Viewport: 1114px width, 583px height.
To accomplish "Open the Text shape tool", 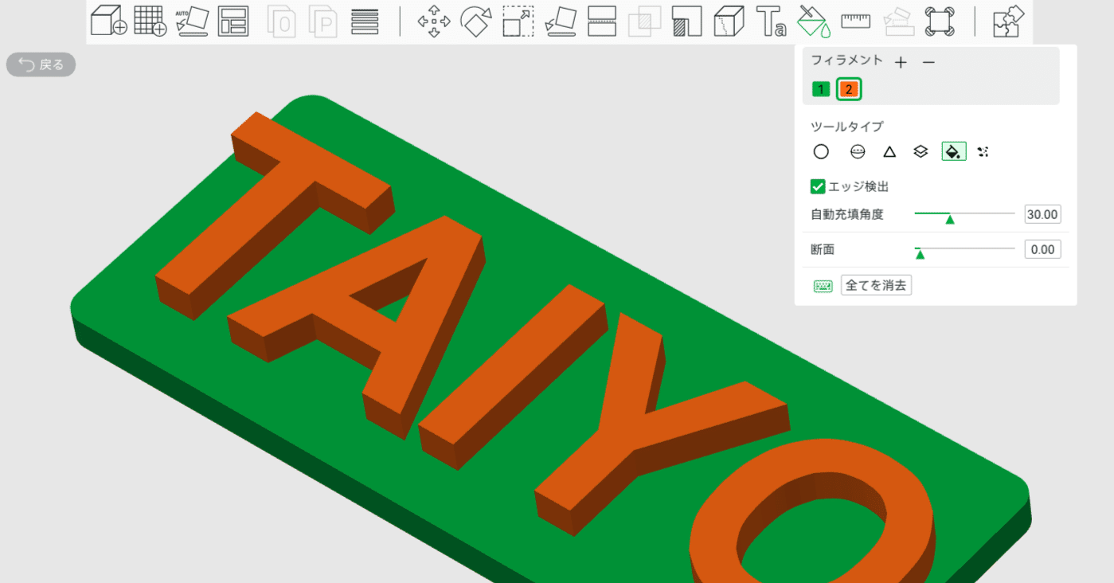I will pyautogui.click(x=771, y=22).
